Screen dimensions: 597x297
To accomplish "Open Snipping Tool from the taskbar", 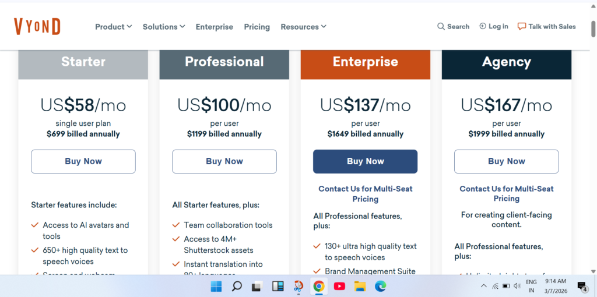I will click(298, 286).
